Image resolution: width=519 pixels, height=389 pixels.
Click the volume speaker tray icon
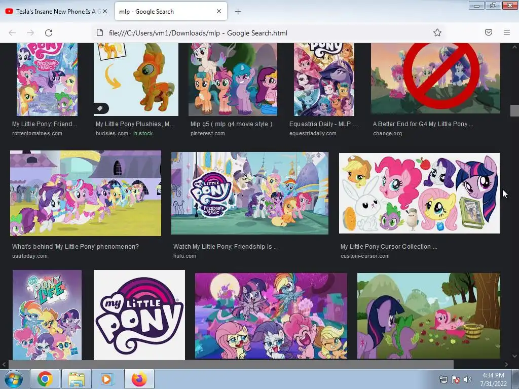point(467,379)
